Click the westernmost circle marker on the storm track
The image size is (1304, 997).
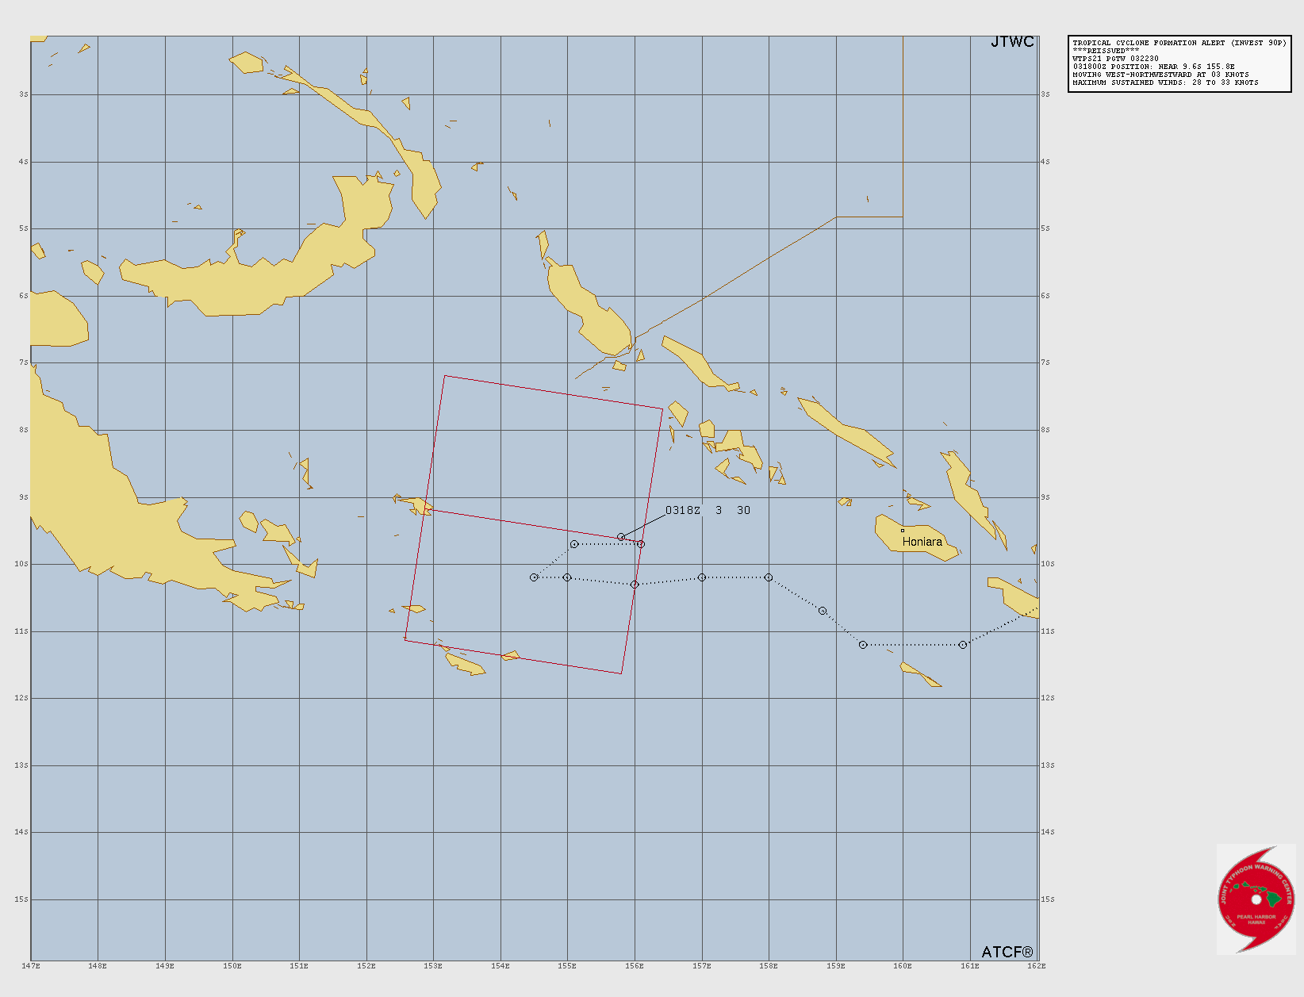tap(534, 577)
